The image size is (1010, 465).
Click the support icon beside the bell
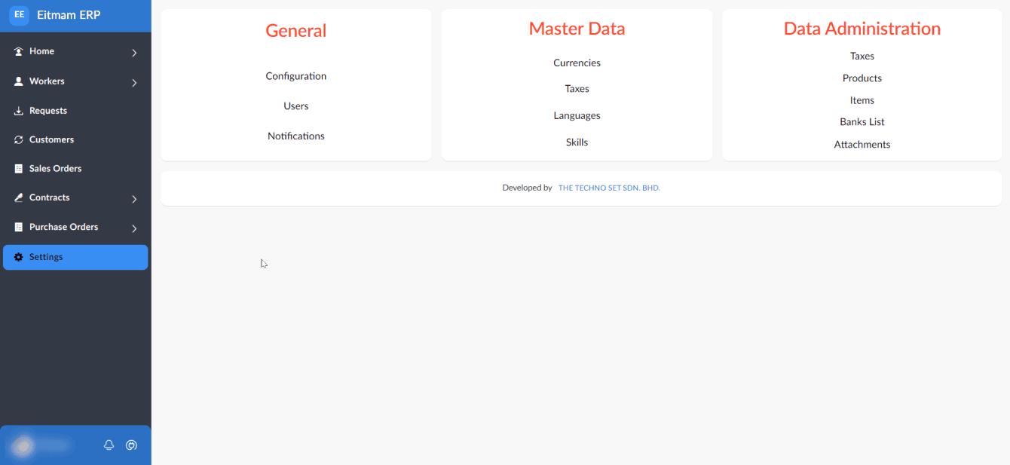(x=131, y=445)
